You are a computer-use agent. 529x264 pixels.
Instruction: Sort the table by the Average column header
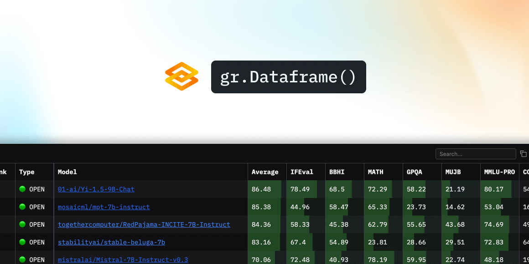(264, 172)
